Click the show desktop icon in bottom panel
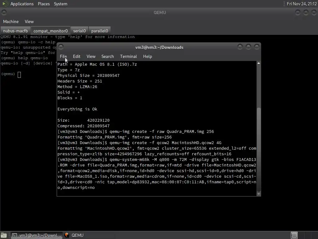 click(4, 235)
